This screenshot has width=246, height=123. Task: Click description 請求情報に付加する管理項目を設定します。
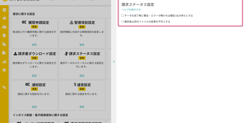(82, 33)
